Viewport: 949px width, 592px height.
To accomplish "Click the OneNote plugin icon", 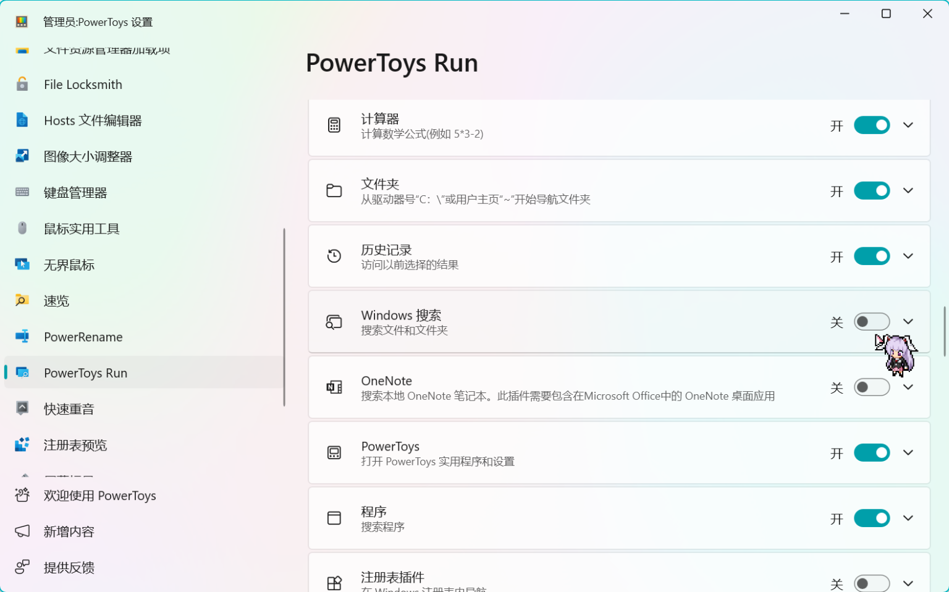I will pyautogui.click(x=334, y=387).
